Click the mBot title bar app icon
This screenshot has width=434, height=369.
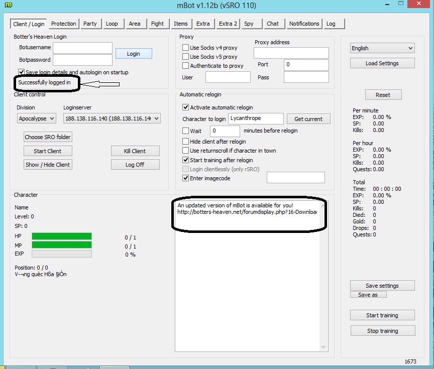click(9, 5)
